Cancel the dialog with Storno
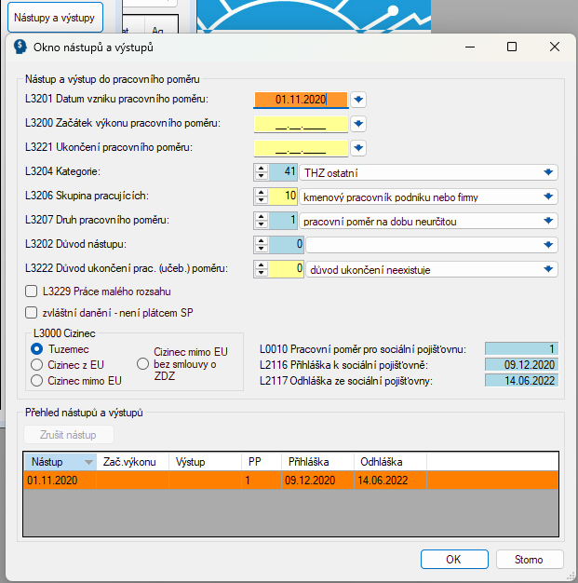This screenshot has width=578, height=583. (530, 559)
